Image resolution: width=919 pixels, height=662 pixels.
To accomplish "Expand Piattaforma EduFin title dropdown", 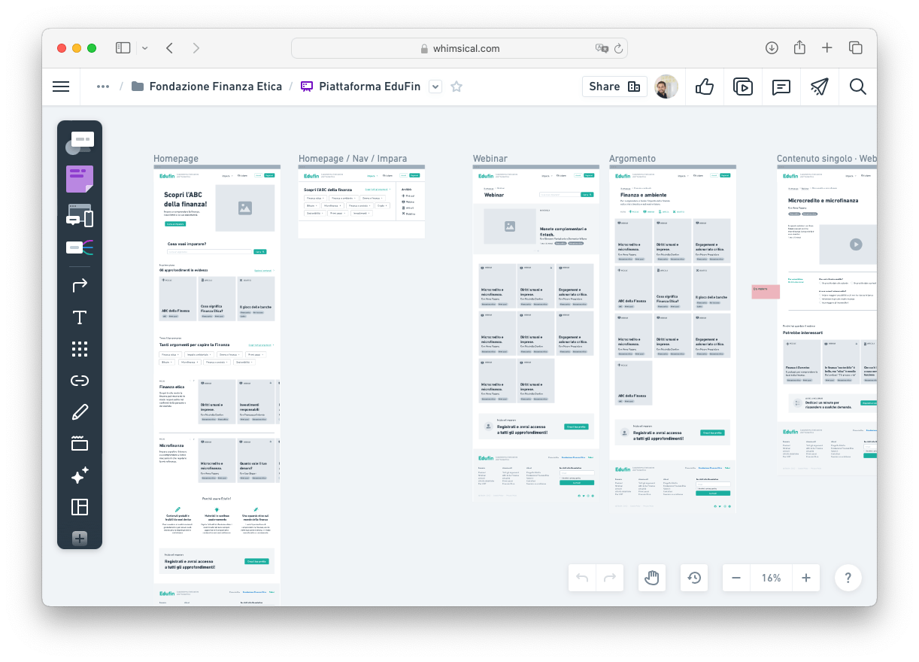I will point(435,87).
